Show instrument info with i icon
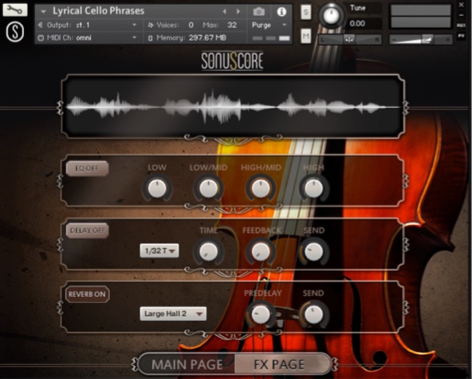Viewport: 472px width, 379px height. (281, 12)
